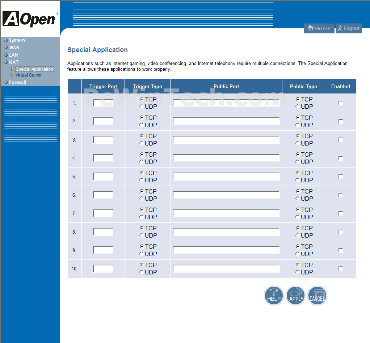Select TCP public type for row 10
Screen dimensions: 370x343
pos(298,265)
